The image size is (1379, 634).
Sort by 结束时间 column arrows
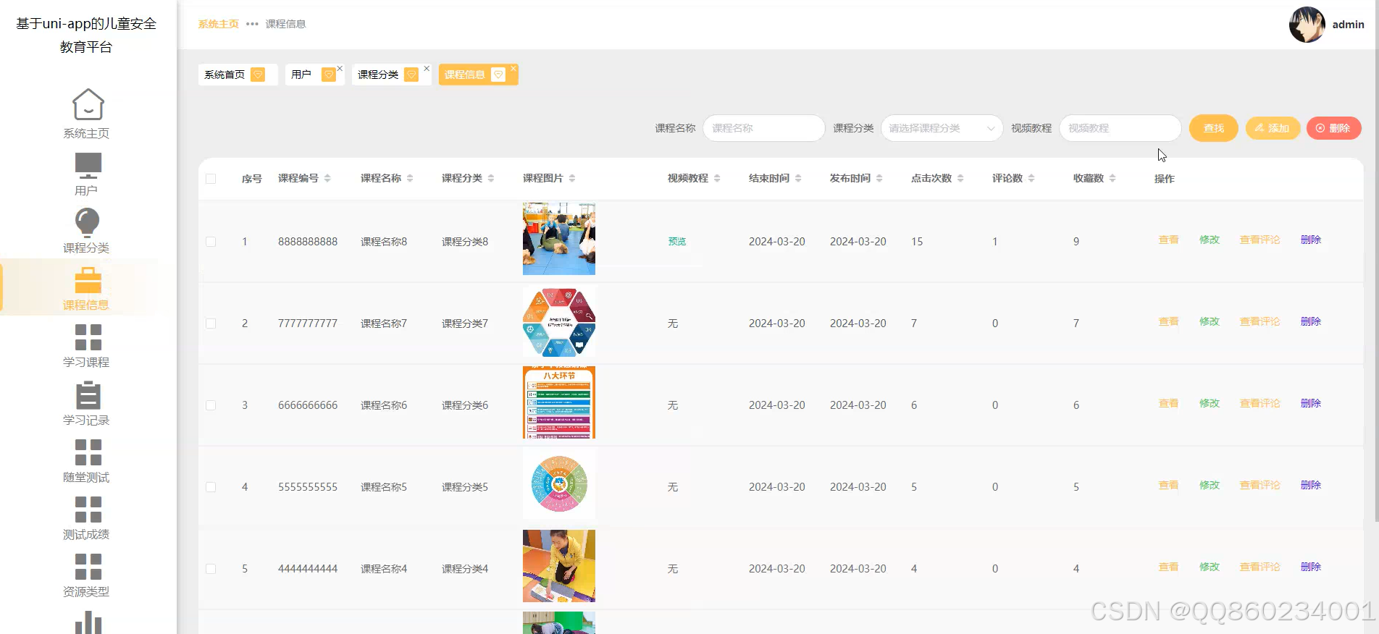click(798, 178)
